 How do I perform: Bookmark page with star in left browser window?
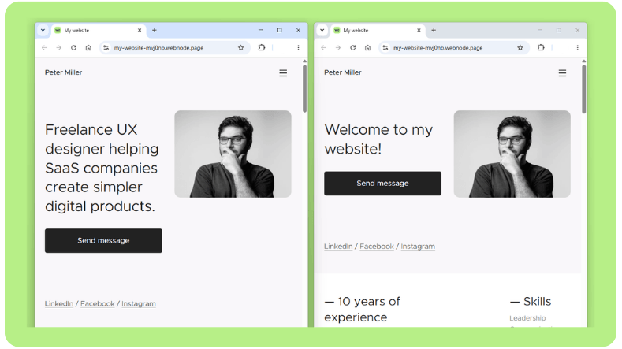(x=240, y=47)
